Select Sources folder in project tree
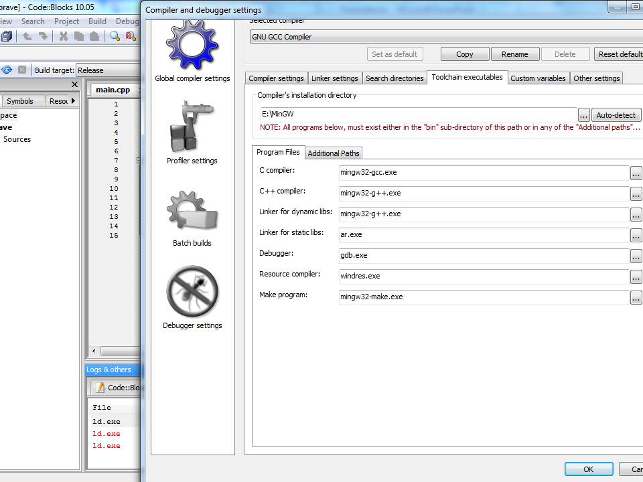This screenshot has height=482, width=643. [x=17, y=139]
